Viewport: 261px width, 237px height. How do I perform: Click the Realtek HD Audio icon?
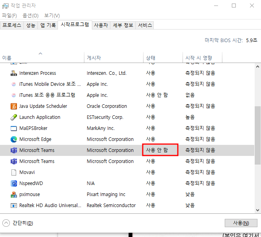click(14, 206)
